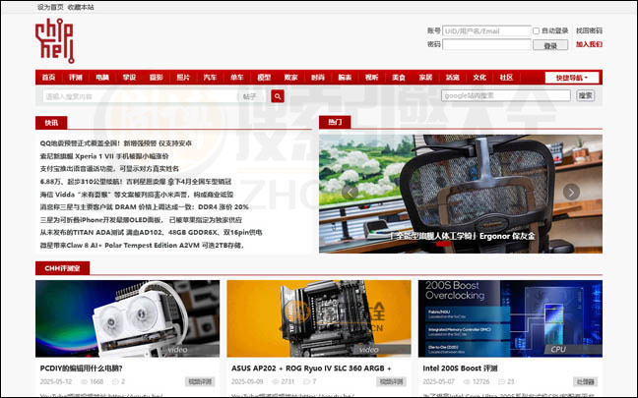Open 单车 in the navigation bar
The width and height of the screenshot is (638, 398).
point(237,78)
